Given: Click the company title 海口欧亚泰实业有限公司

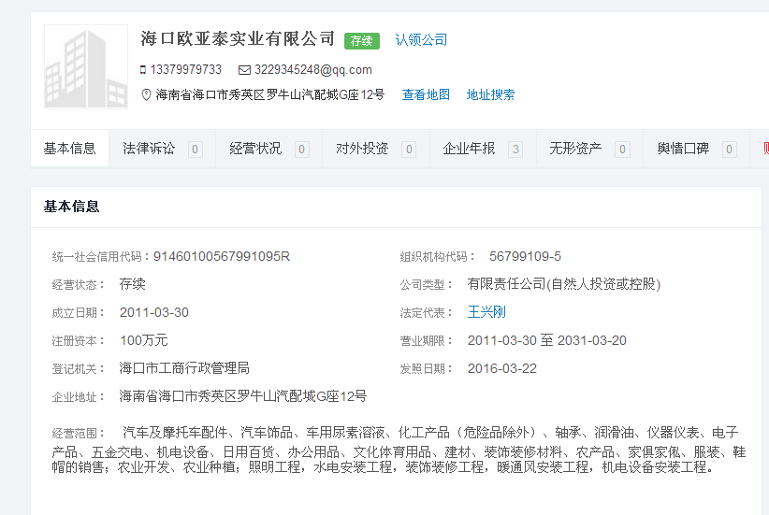Looking at the screenshot, I should point(238,39).
